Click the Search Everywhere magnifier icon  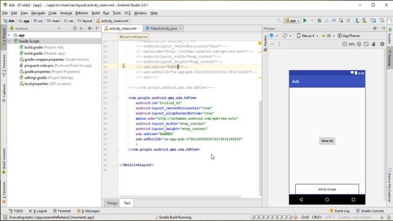382,21
